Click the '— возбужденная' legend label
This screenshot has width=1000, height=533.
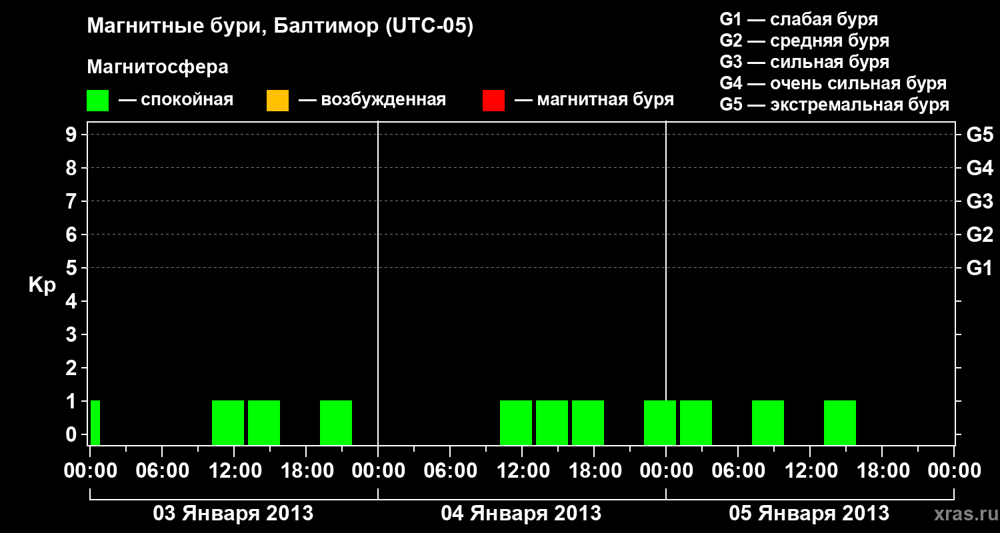pos(372,100)
